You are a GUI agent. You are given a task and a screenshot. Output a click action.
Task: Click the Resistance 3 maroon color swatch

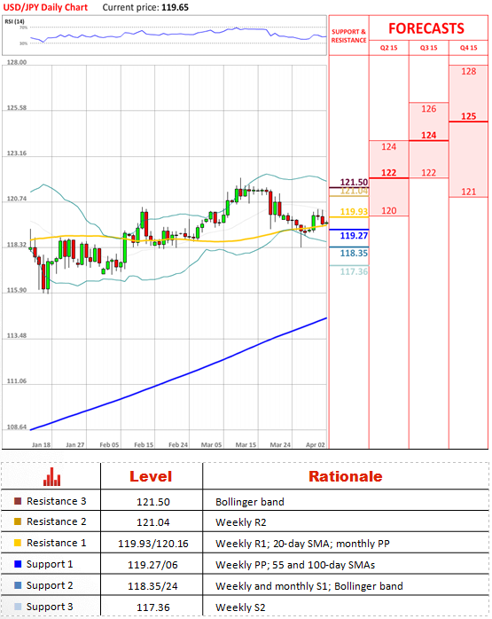tap(18, 501)
